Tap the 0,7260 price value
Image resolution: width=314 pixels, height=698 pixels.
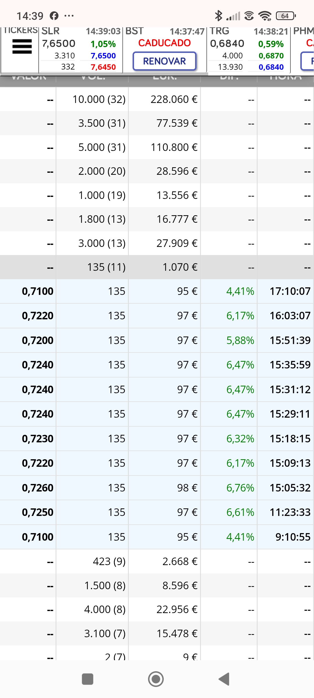tap(38, 488)
